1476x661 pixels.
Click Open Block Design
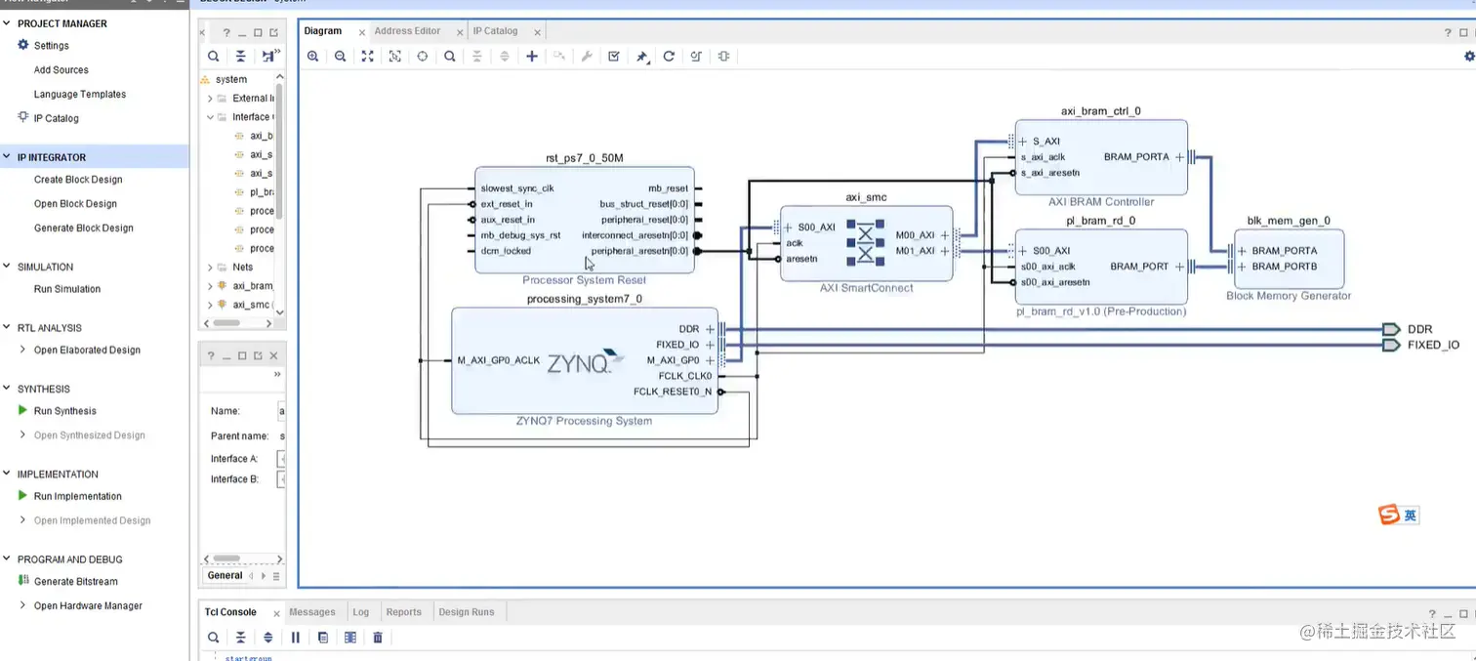(x=75, y=204)
